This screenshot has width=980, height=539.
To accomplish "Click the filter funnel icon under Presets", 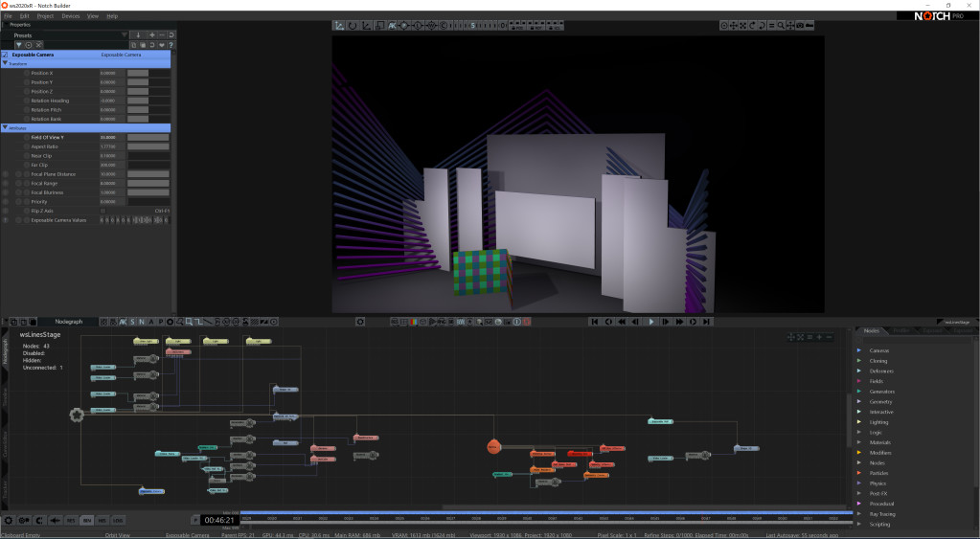I will 18,45.
